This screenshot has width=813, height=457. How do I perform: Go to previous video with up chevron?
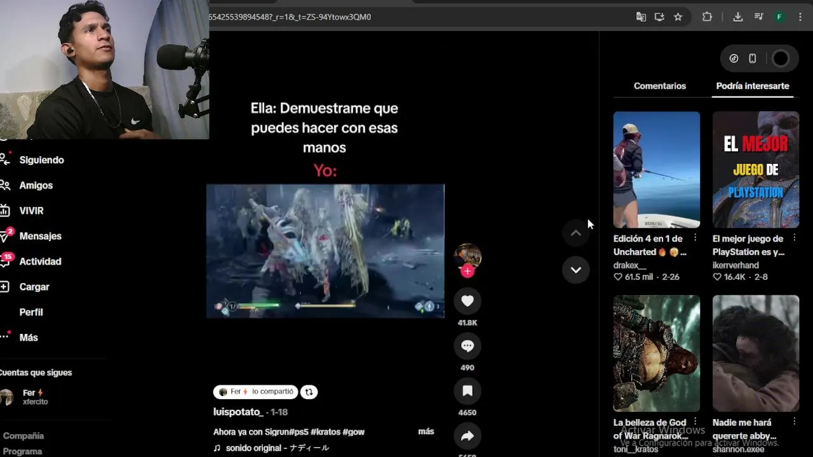coord(575,233)
